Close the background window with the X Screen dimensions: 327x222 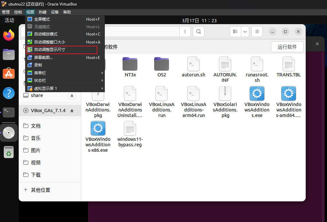tap(317, 44)
